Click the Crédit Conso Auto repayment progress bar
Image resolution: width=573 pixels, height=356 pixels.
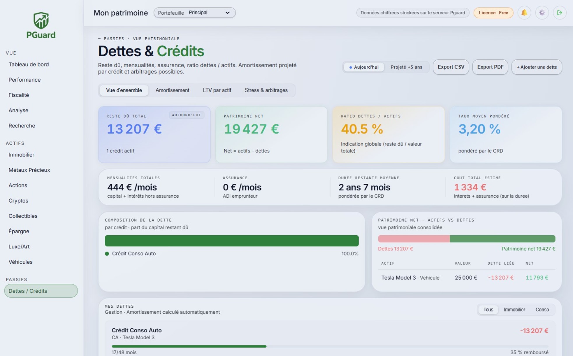click(x=330, y=346)
